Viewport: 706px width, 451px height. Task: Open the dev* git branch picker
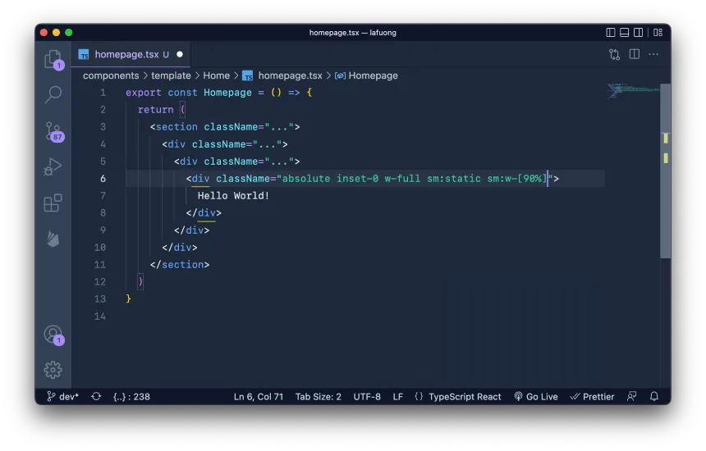62,397
